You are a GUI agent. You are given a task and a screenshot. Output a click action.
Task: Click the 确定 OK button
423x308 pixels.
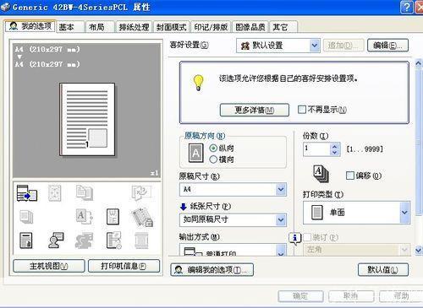point(300,296)
